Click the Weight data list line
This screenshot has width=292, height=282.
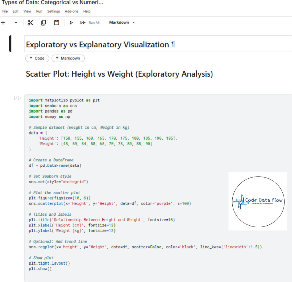tap(95, 144)
